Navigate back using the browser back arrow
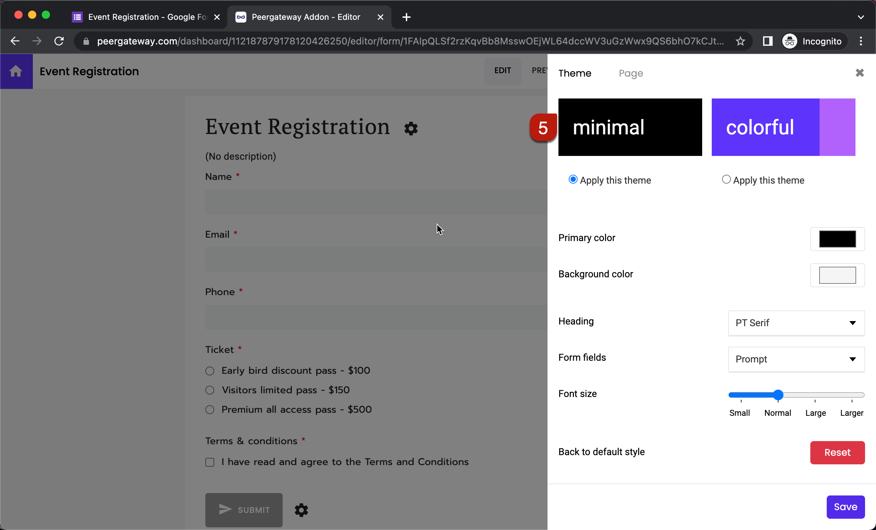 [15, 40]
